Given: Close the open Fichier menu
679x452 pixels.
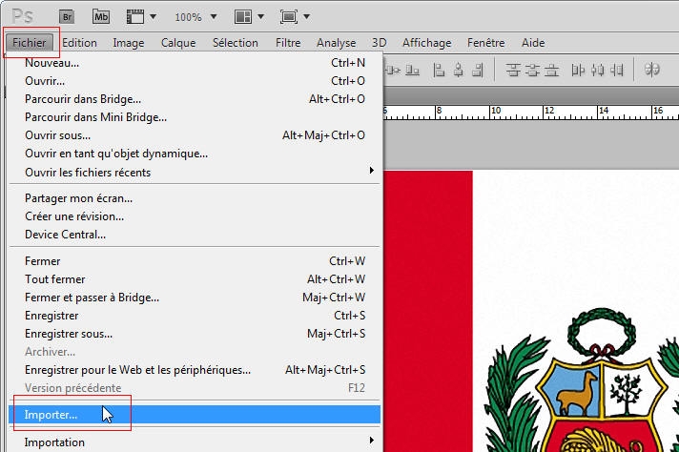Looking at the screenshot, I should coord(30,42).
